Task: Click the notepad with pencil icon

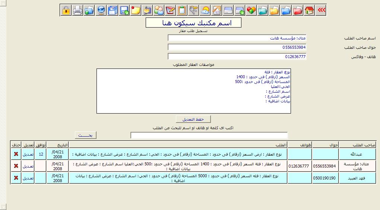Action: point(170,10)
